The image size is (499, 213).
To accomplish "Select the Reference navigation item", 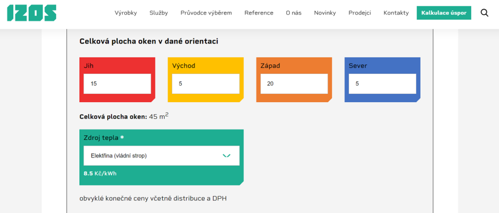I will (259, 13).
